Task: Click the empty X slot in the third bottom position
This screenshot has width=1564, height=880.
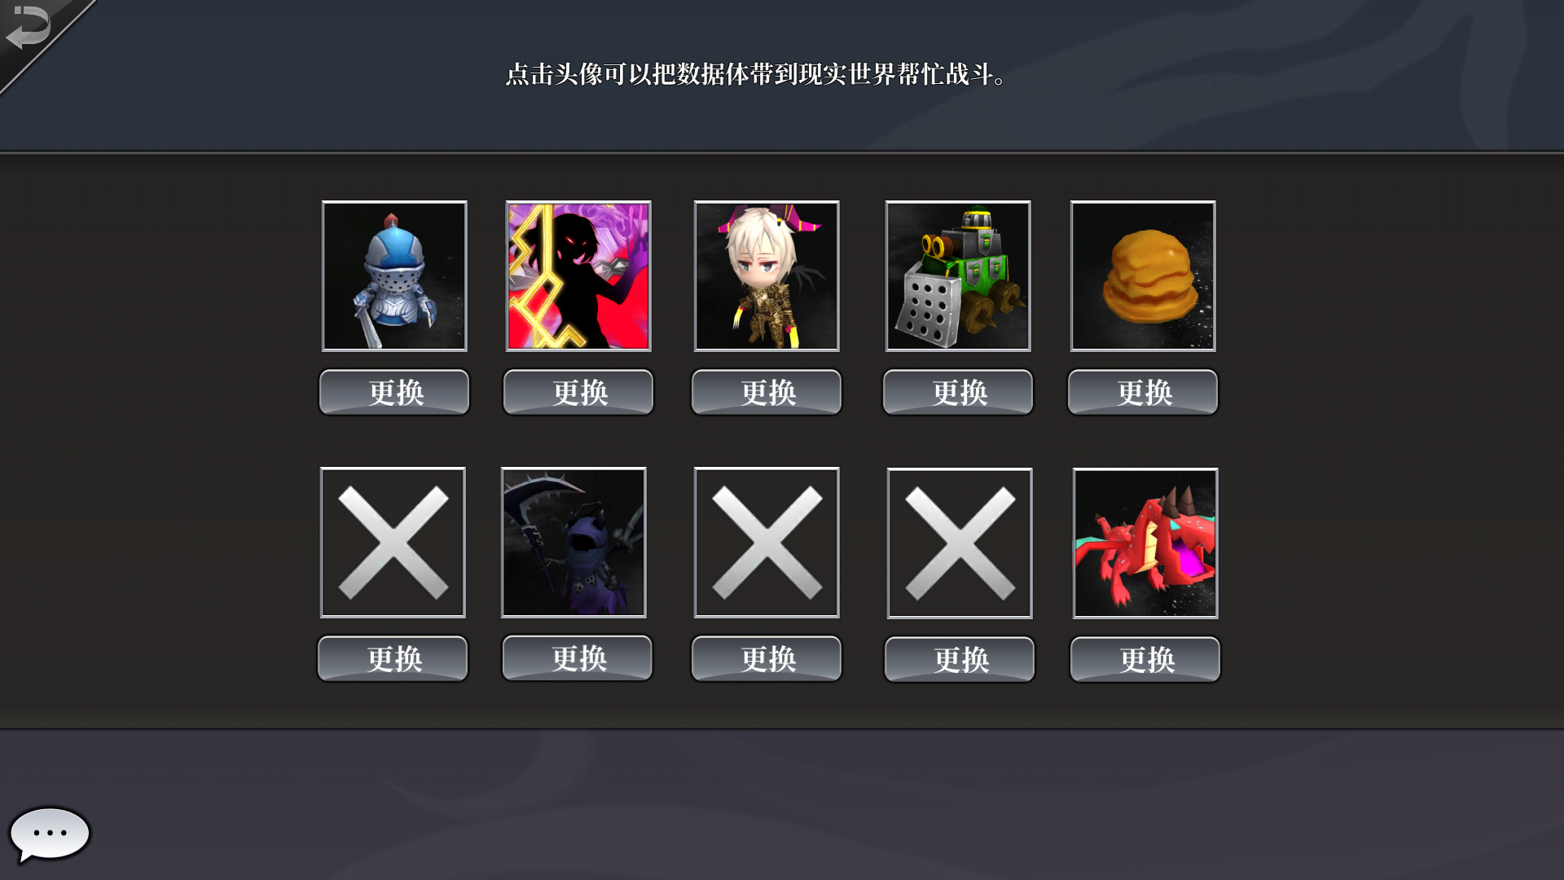Action: click(767, 543)
